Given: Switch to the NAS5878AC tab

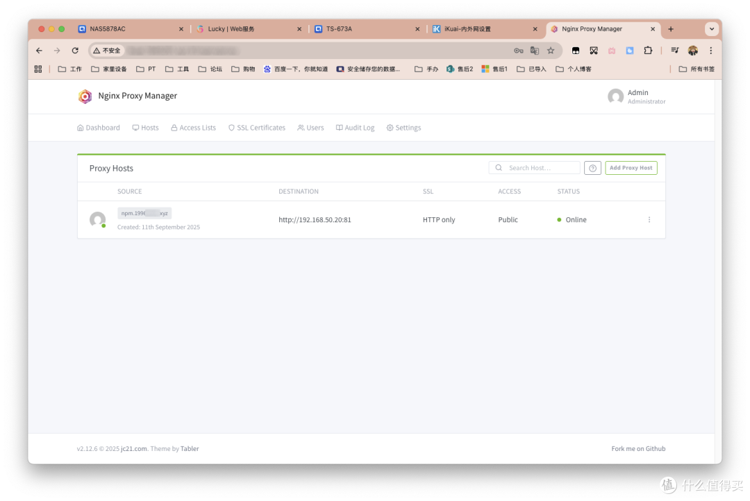Looking at the screenshot, I should pyautogui.click(x=129, y=29).
